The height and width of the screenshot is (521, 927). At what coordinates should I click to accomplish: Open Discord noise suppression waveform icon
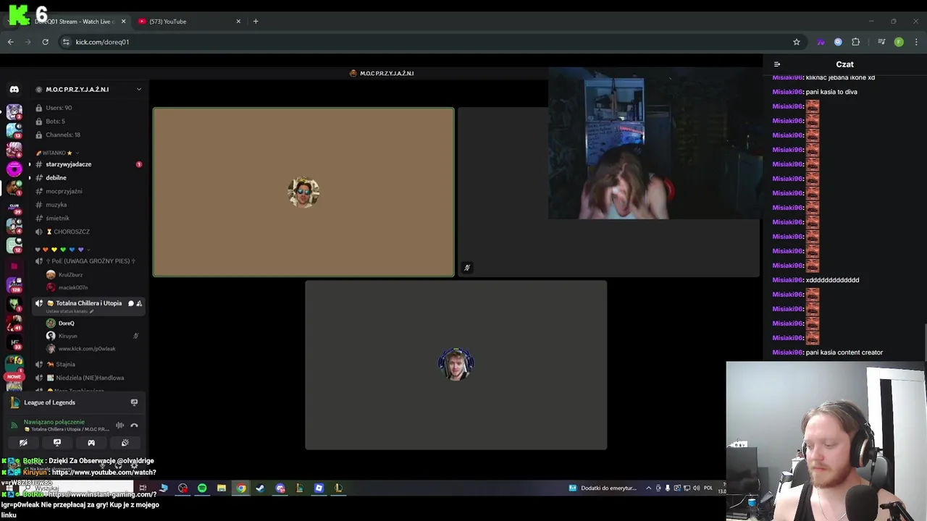[119, 425]
